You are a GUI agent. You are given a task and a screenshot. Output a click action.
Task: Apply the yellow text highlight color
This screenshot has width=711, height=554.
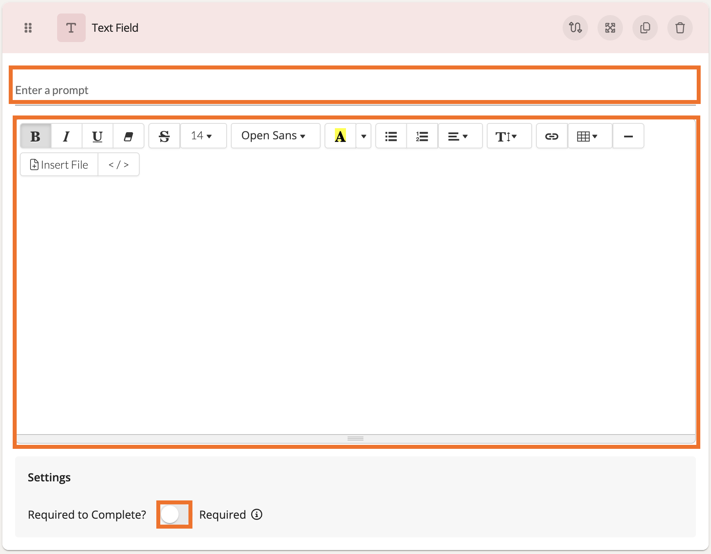pyautogui.click(x=340, y=136)
